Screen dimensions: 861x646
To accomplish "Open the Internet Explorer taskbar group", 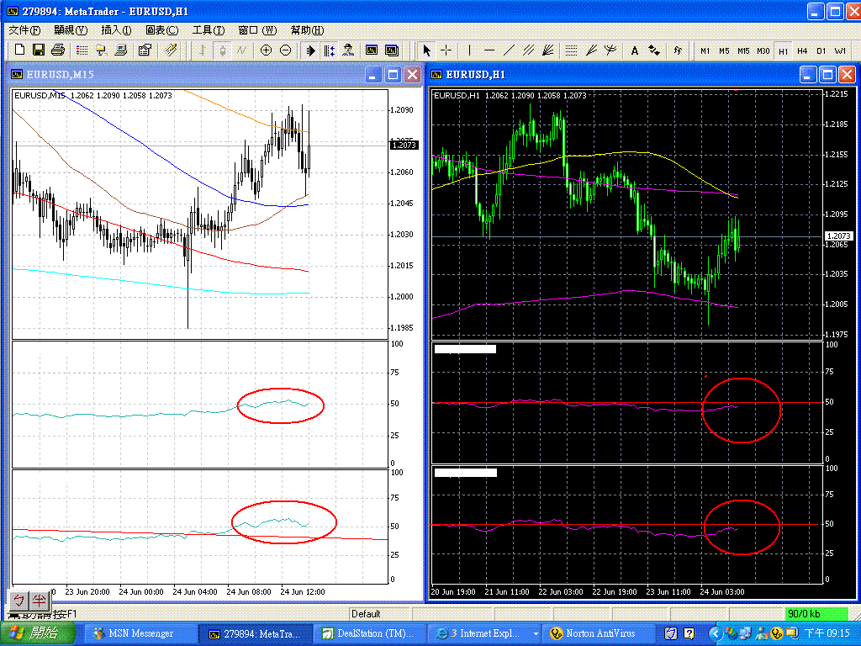I will (x=484, y=633).
